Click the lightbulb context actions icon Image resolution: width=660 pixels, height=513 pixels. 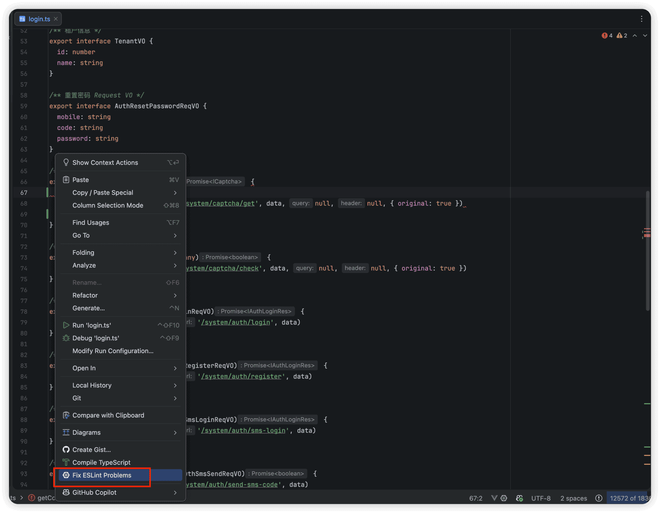point(66,162)
